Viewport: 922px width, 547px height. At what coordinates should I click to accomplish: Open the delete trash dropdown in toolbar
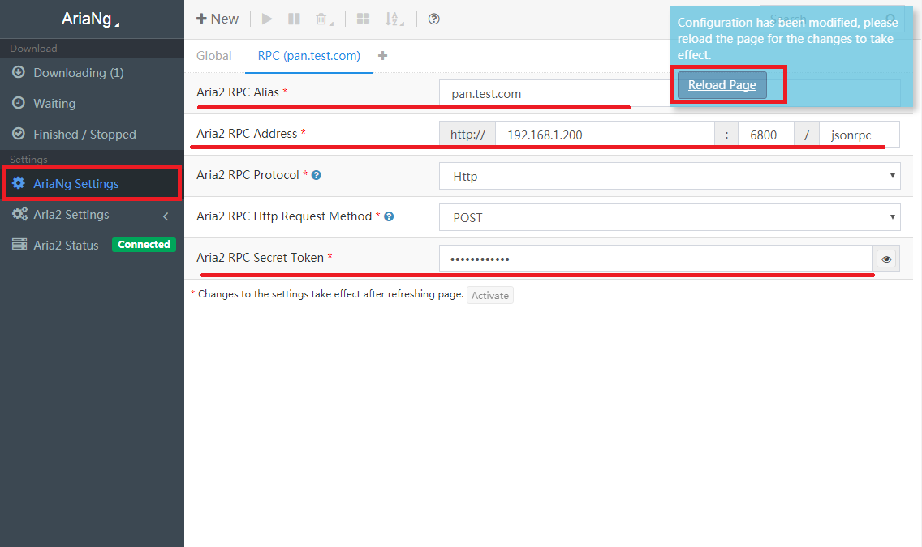(x=324, y=19)
